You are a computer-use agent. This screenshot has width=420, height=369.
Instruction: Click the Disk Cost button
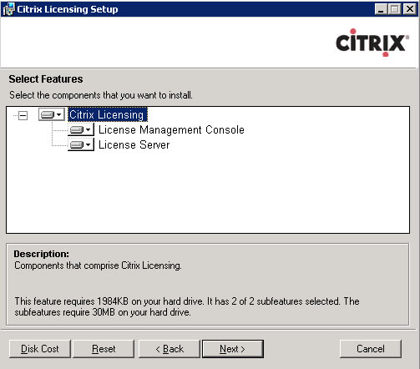click(40, 349)
